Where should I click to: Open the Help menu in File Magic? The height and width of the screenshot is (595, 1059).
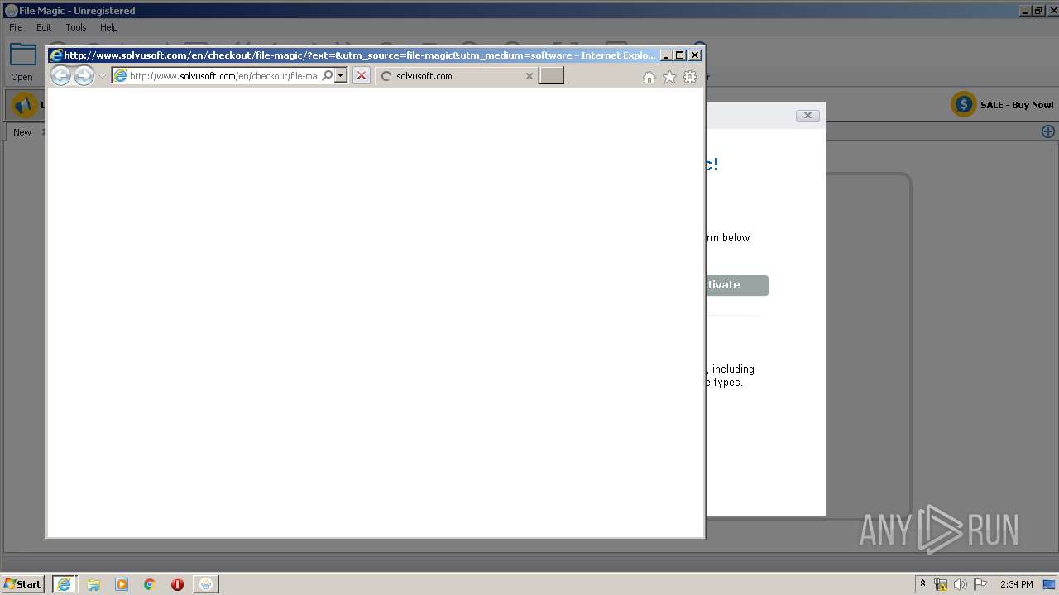pyautogui.click(x=109, y=27)
